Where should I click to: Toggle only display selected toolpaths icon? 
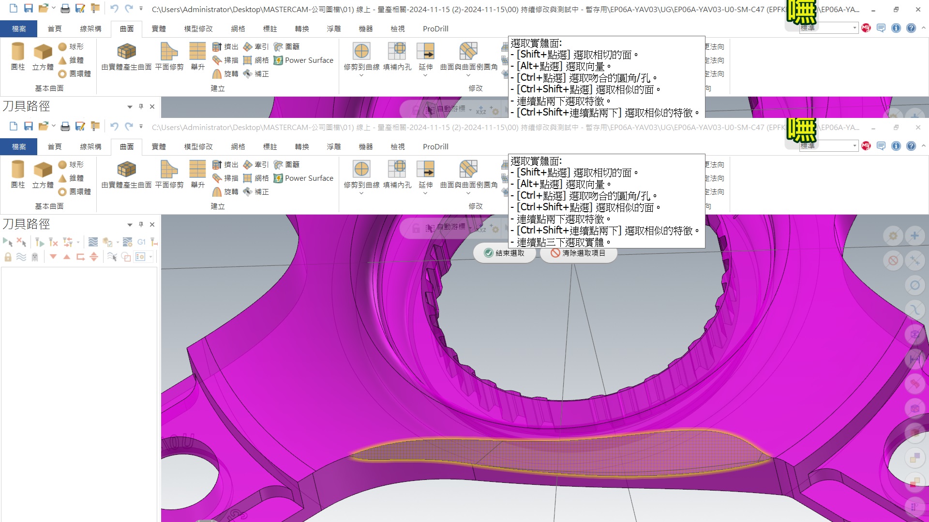point(112,257)
